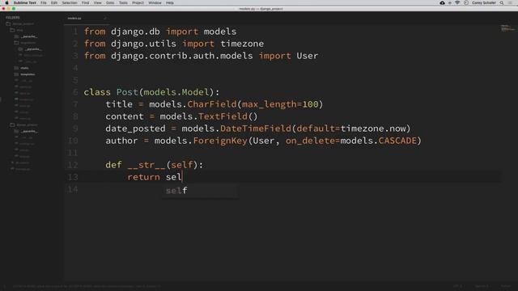Click 'django.utils' on line 2
Viewport: 518px width, 291px height.
point(143,44)
